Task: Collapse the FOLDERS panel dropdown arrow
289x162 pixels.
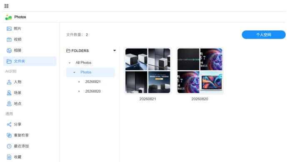Action: click(x=115, y=51)
